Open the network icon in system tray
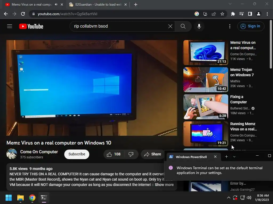273x204 pixels. [x=242, y=198]
